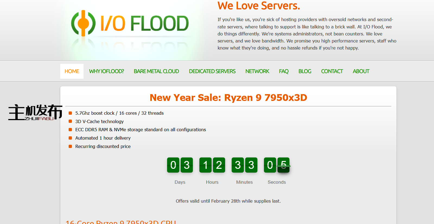Click the Minutes countdown digits
Image resolution: width=434 pixels, height=224 pixels.
(x=244, y=165)
